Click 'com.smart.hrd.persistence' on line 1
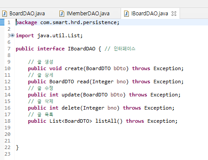Image resolution: width=208 pixels, height=160 pixels. (78, 22)
